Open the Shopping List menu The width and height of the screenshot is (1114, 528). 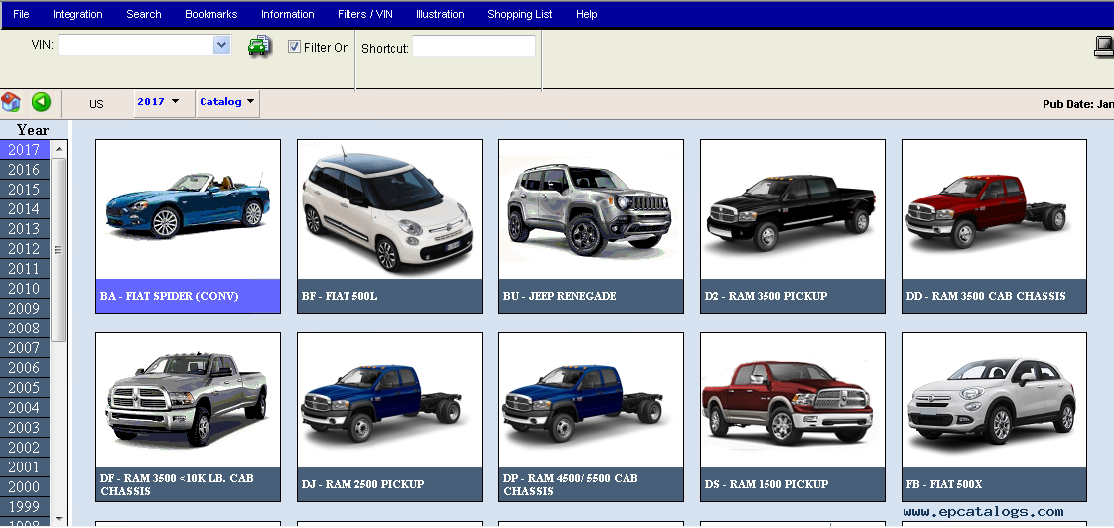[520, 14]
